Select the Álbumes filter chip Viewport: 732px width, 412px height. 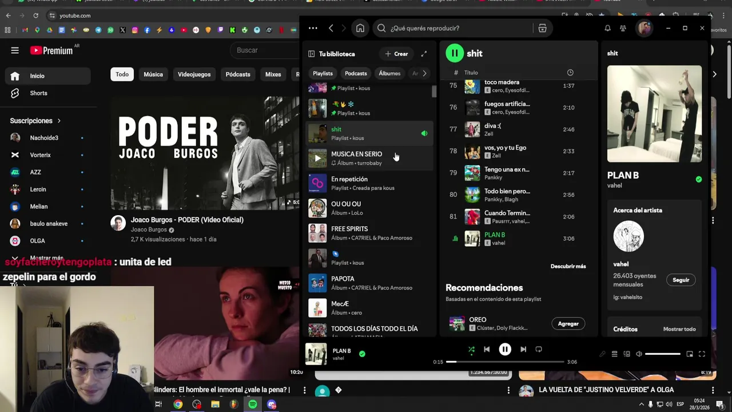point(389,73)
